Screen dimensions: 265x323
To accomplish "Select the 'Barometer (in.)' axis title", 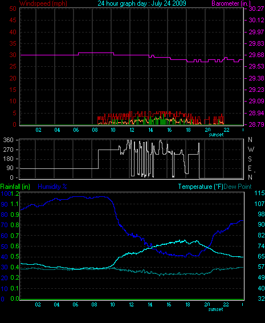I will click(231, 3).
